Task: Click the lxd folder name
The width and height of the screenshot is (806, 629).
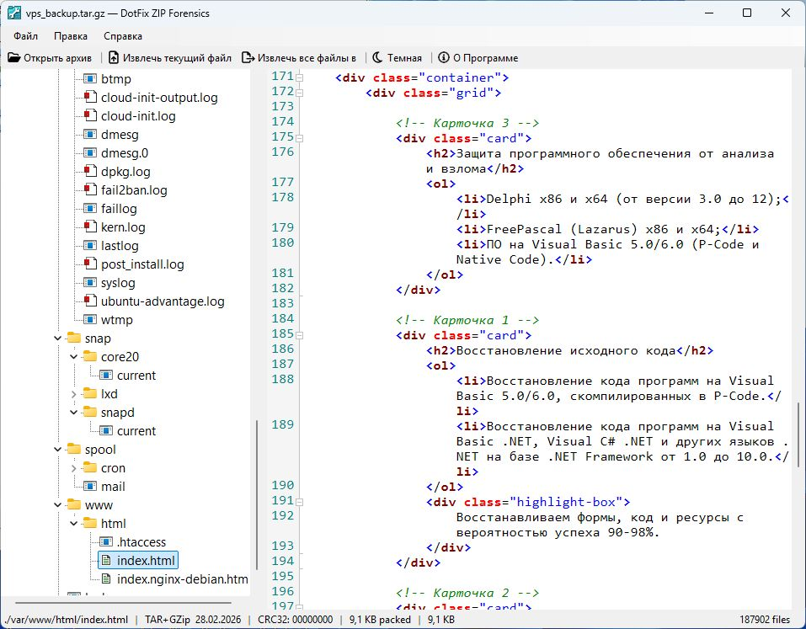Action: click(x=109, y=393)
